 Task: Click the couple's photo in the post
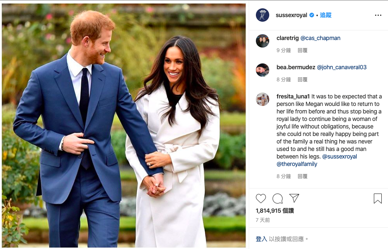tap(124, 126)
